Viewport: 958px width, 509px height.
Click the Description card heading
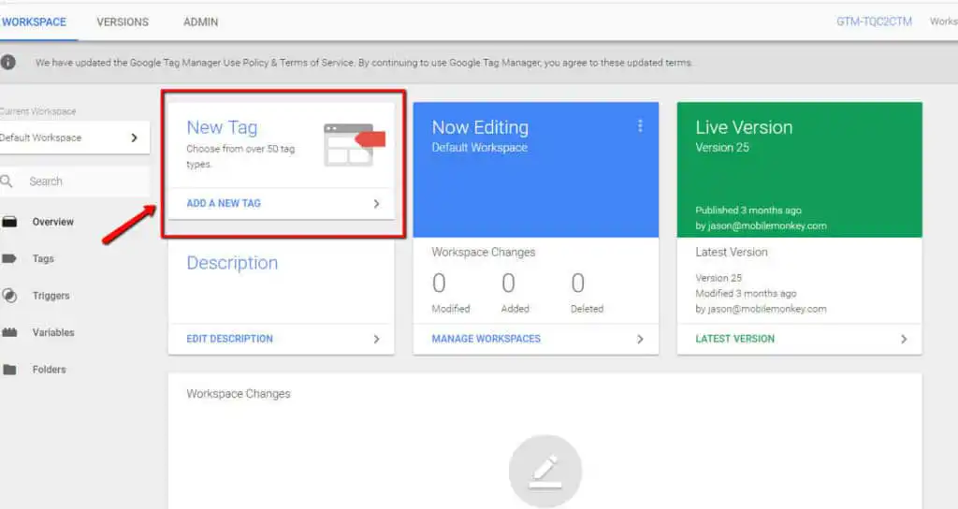[x=232, y=263]
